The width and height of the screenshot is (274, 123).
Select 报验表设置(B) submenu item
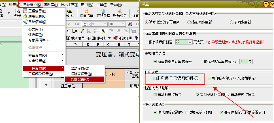tap(84, 74)
